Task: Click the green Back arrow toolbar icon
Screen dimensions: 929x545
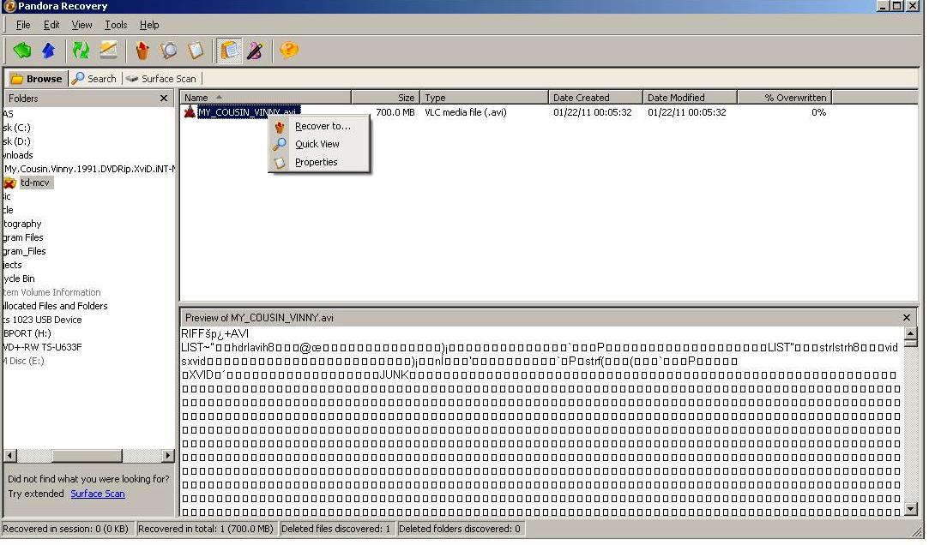Action: point(22,51)
